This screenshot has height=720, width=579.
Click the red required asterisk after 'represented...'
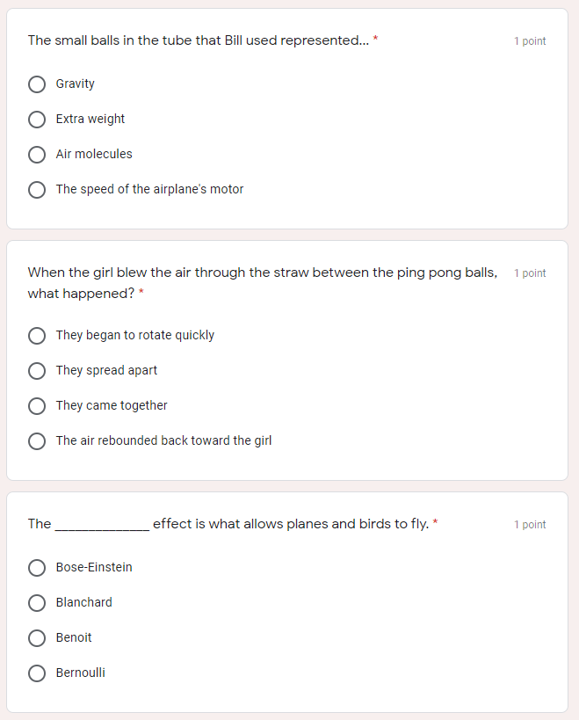(376, 40)
